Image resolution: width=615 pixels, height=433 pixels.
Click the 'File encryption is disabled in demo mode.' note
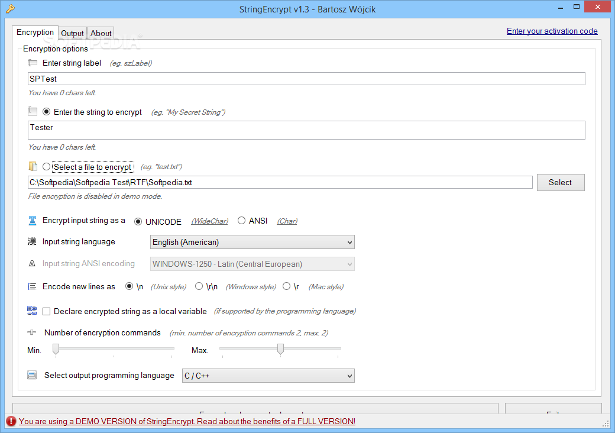coord(95,196)
